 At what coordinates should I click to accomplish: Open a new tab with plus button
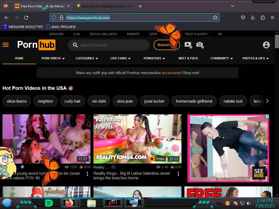click(140, 6)
